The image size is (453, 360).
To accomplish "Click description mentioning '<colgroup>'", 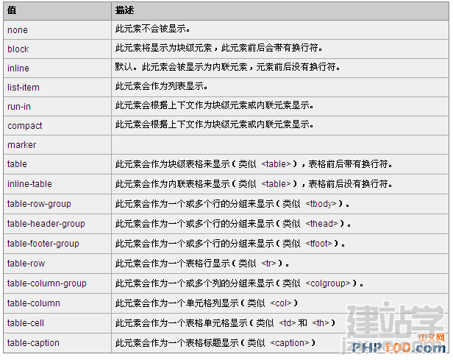I will click(x=239, y=283).
